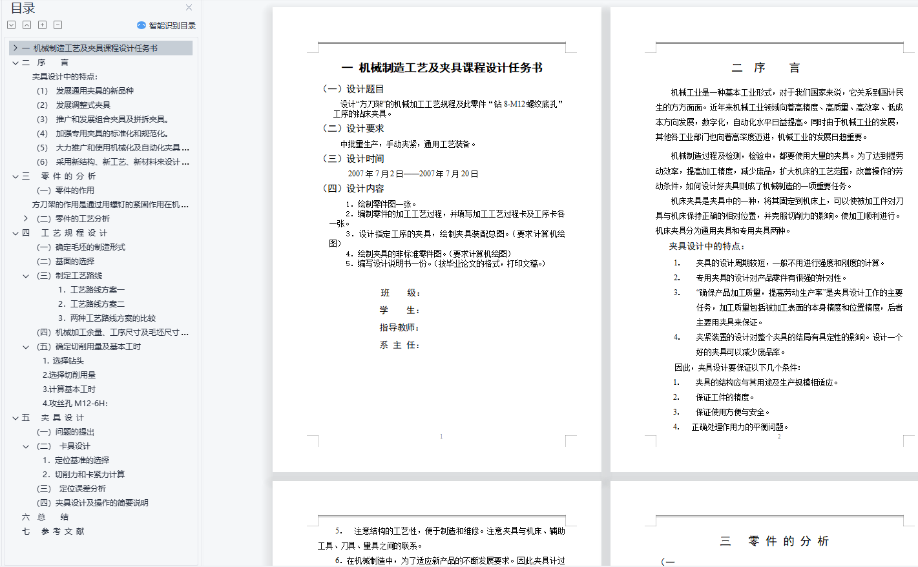This screenshot has width=918, height=567.
Task: Click the blue smart-recognition robot icon
Action: point(141,25)
